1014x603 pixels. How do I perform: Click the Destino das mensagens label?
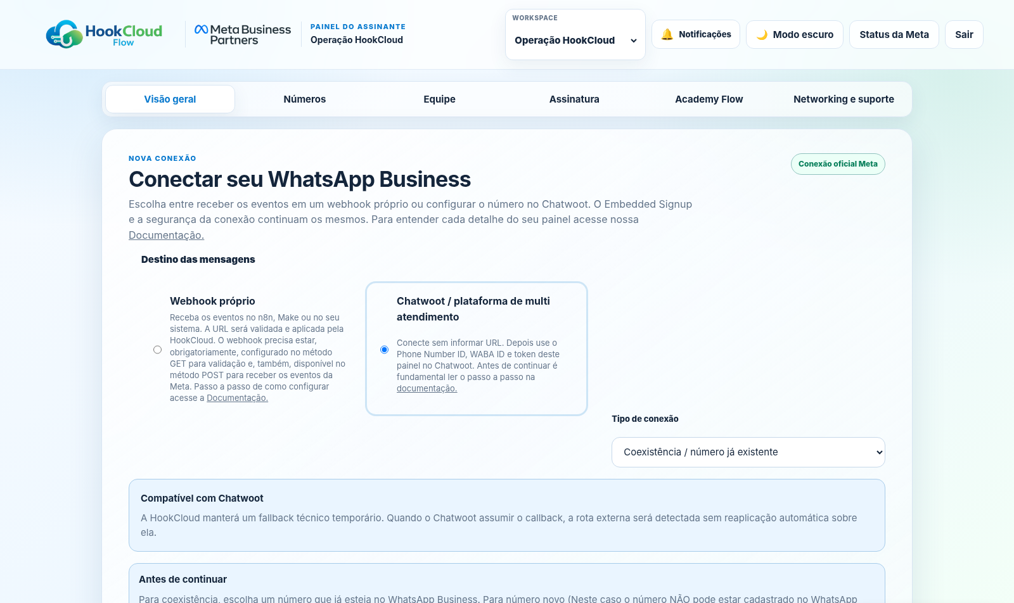(198, 259)
